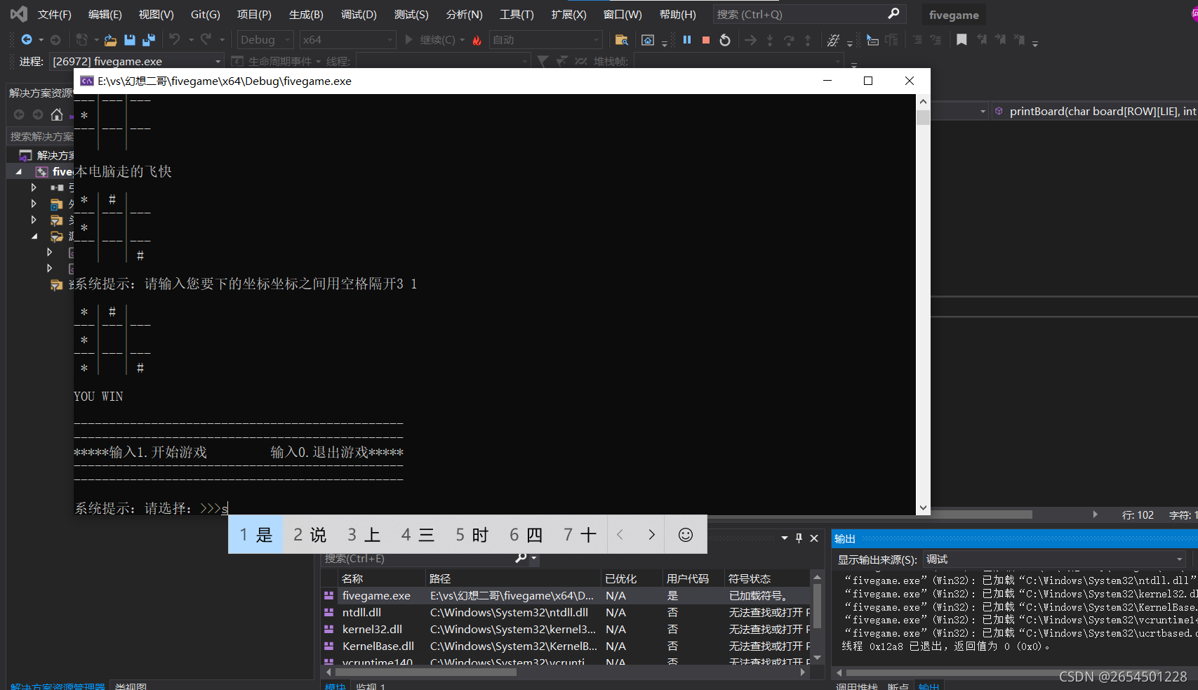
Task: Click the Redo arrow icon
Action: pos(206,39)
